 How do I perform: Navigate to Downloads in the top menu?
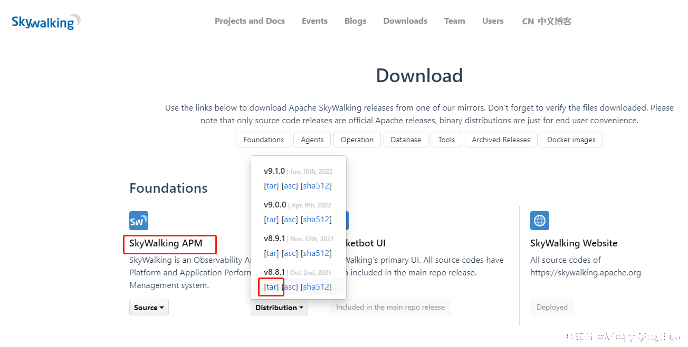405,21
